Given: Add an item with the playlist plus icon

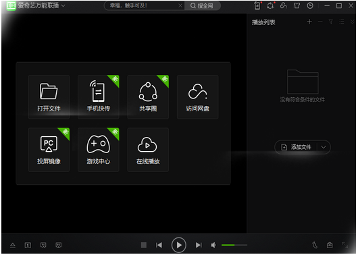Looking at the screenshot, I should pyautogui.click(x=309, y=22).
